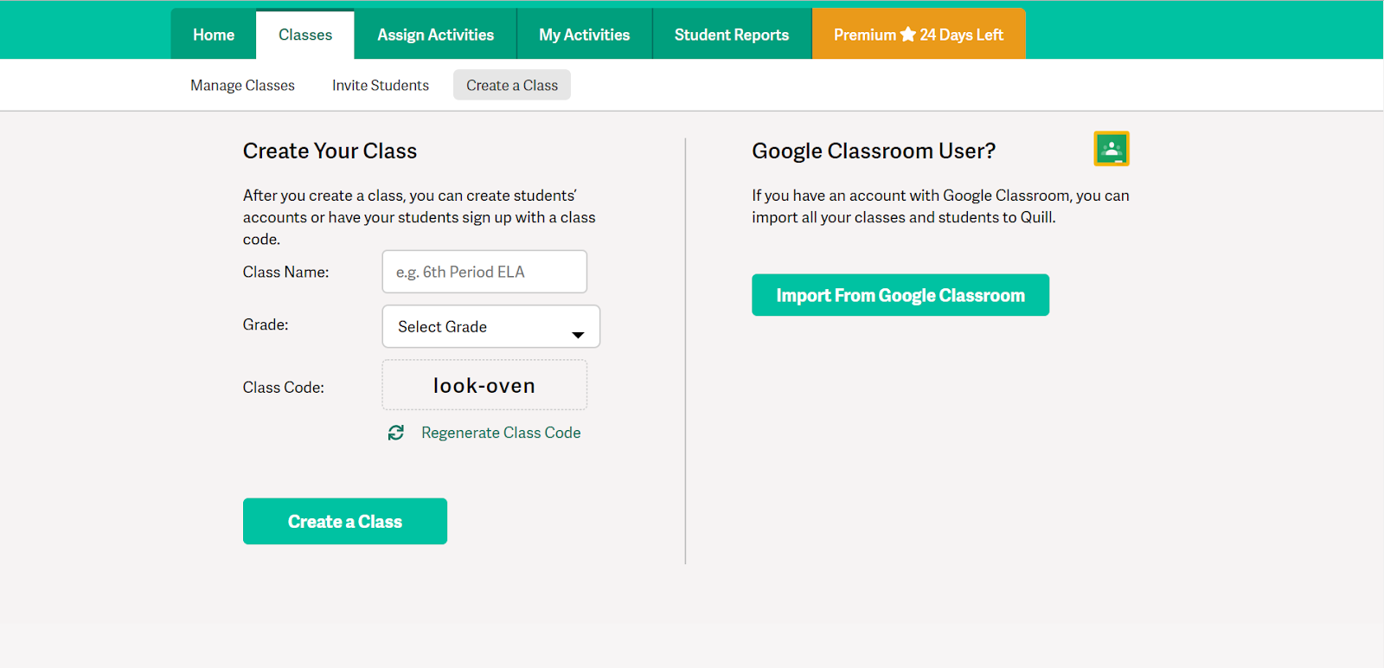View the Student Reports tab
Screen dimensions: 1384x668
point(732,35)
